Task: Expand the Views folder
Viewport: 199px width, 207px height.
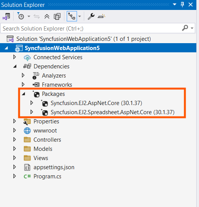Action: click(x=14, y=158)
